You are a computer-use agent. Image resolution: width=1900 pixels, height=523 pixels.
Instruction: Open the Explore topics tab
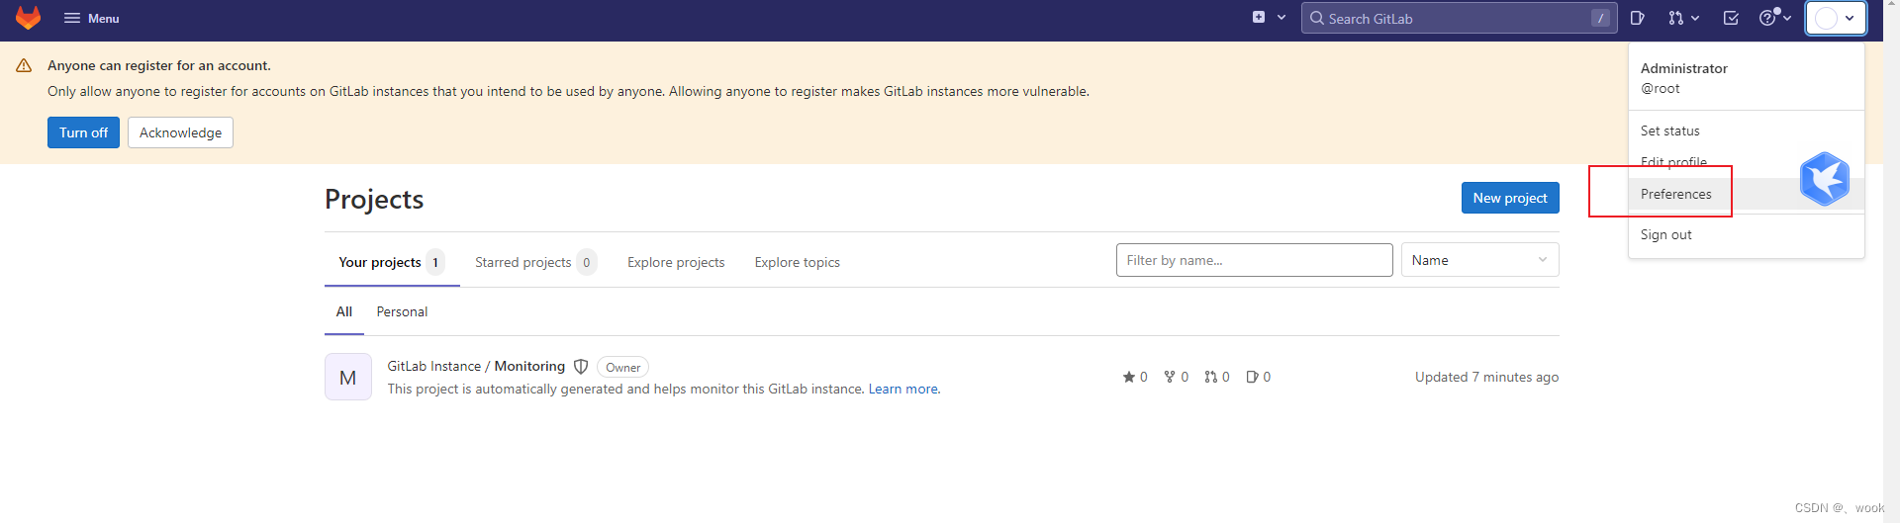797,262
